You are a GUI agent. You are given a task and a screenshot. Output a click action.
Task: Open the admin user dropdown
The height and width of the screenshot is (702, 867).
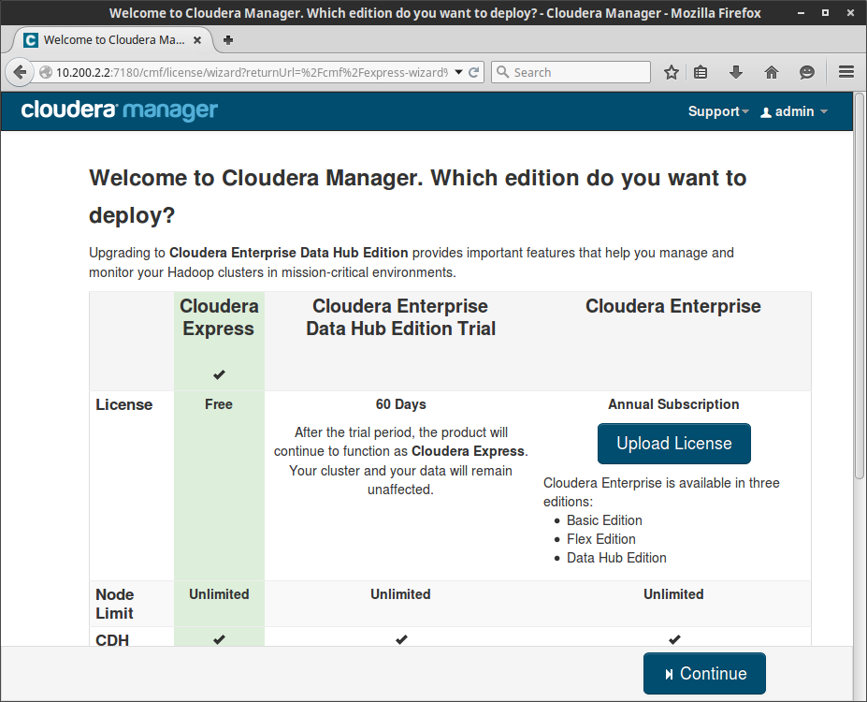point(794,111)
